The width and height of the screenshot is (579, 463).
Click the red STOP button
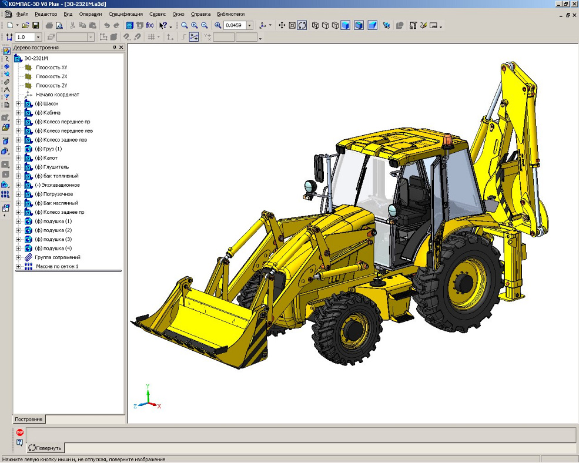click(x=19, y=432)
